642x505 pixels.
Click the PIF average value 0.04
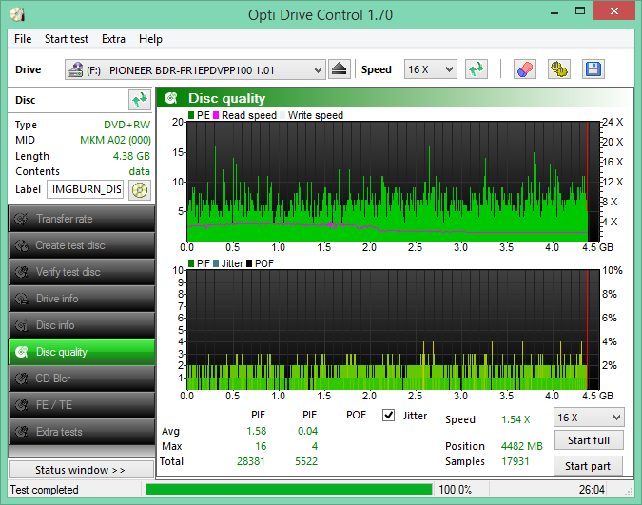pos(307,431)
